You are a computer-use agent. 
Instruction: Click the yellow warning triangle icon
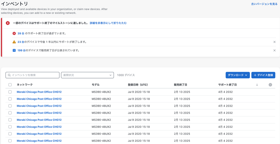tap(14, 42)
